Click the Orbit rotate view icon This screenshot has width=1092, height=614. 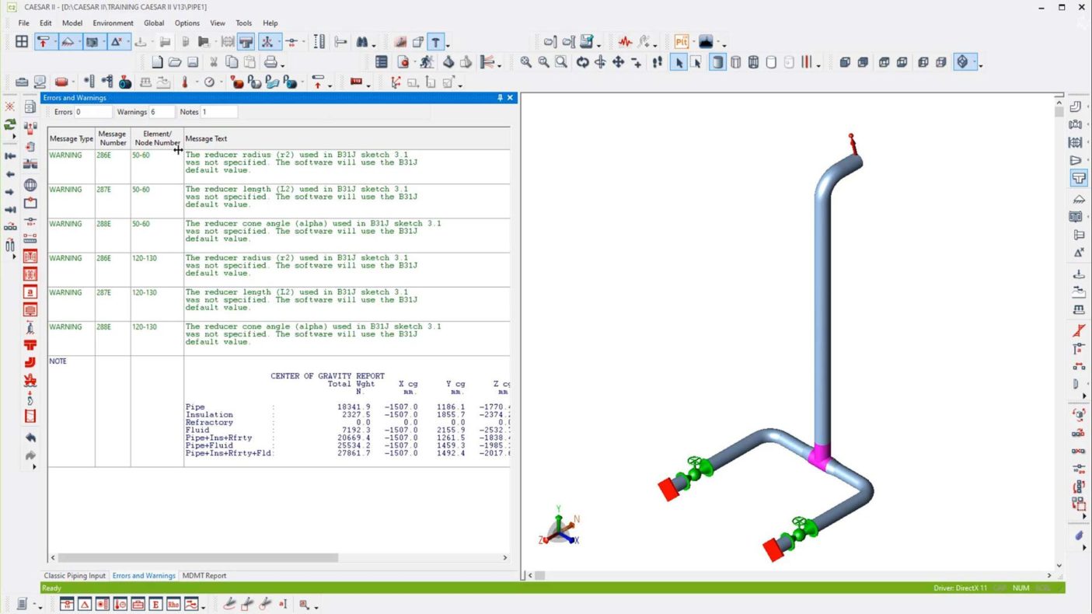click(x=582, y=62)
